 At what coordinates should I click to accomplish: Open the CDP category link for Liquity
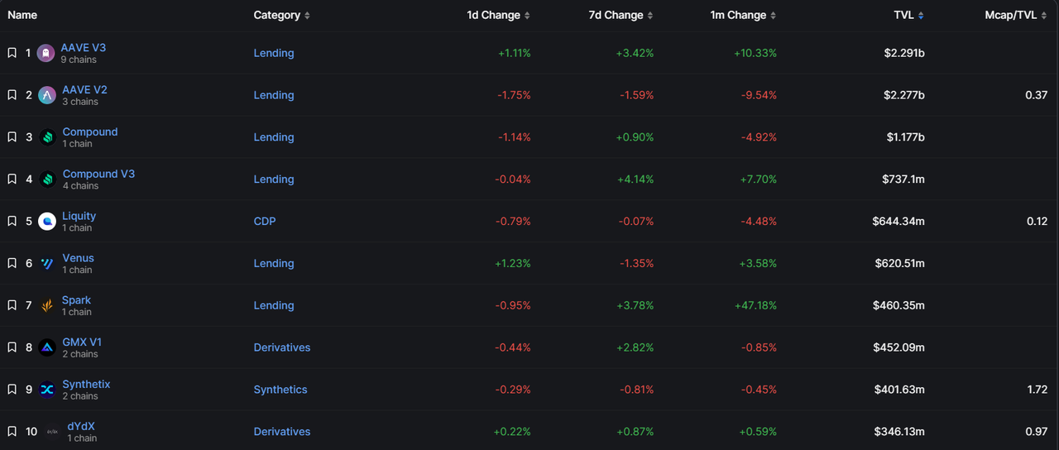point(265,221)
